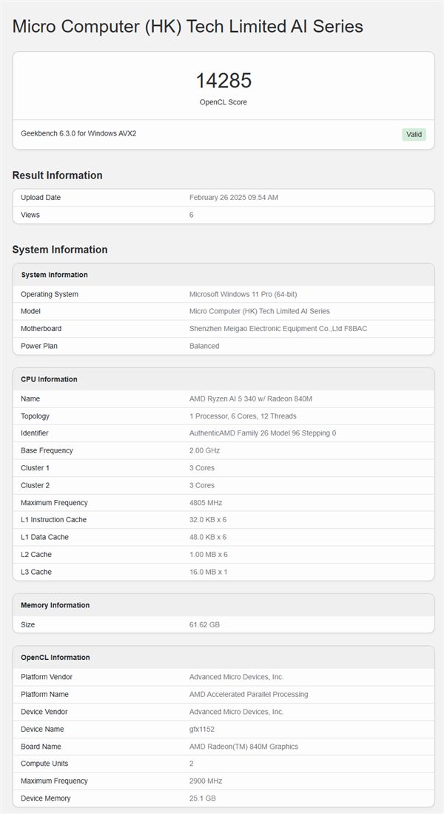444x814 pixels.
Task: Select the Microsoft Windows 11 Pro operating system value
Action: coord(243,294)
